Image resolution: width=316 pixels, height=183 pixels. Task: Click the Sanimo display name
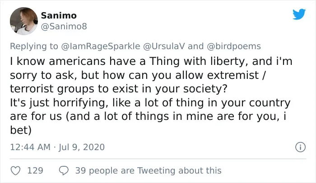[59, 16]
